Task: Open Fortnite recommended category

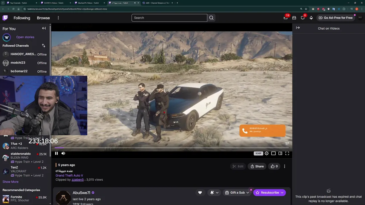Action: [25, 198]
